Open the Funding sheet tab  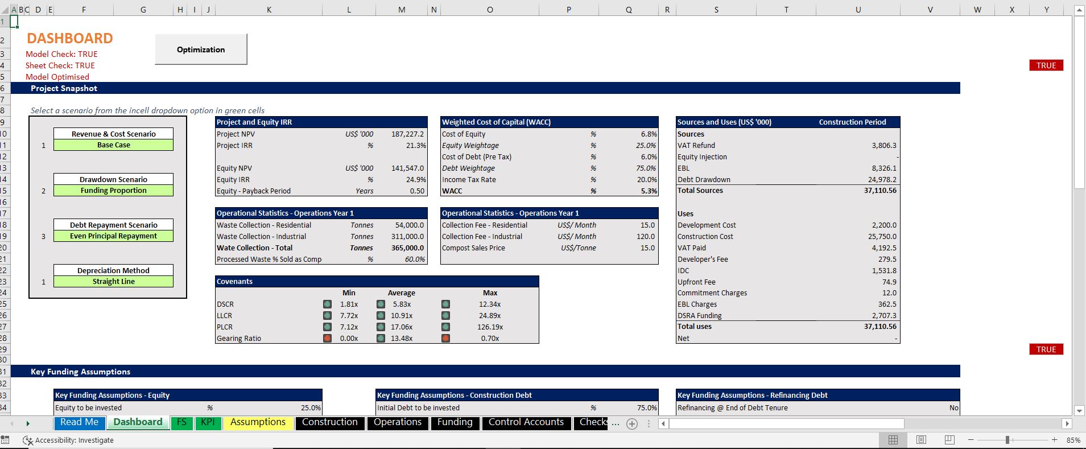pos(455,422)
